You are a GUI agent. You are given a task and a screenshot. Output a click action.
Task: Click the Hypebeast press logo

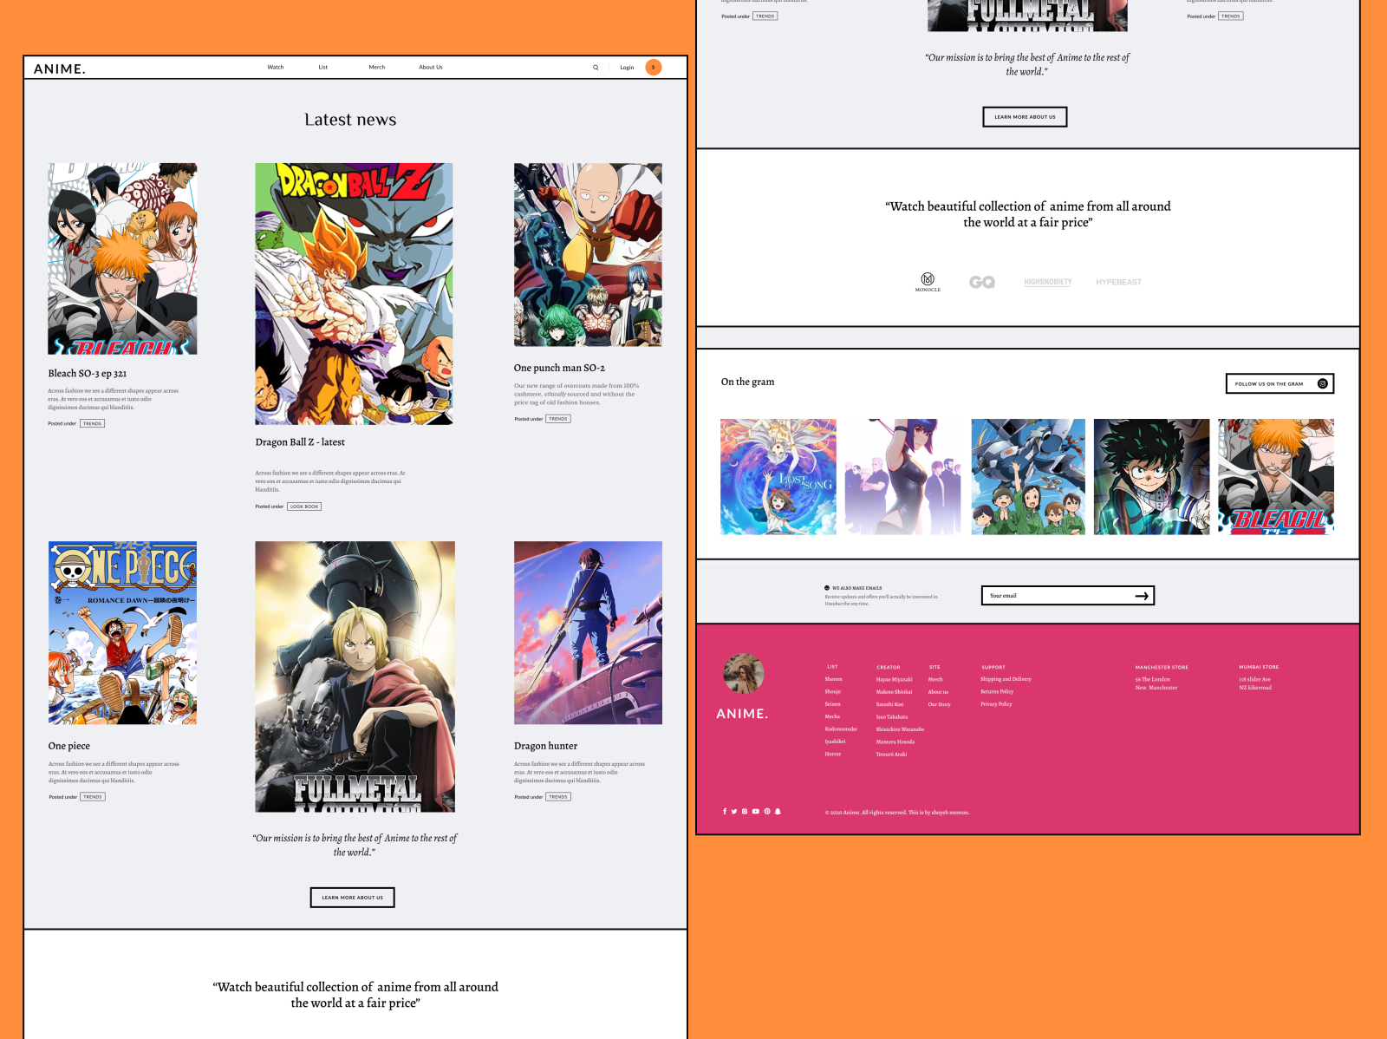click(1118, 282)
